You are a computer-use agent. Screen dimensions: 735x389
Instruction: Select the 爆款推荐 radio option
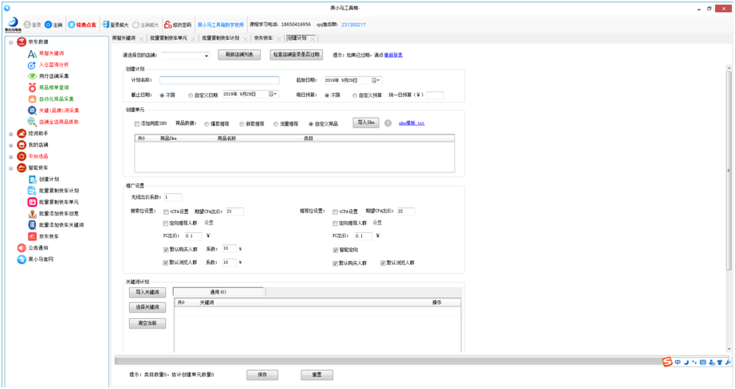pos(206,124)
